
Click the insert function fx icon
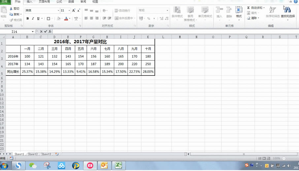(50, 31)
